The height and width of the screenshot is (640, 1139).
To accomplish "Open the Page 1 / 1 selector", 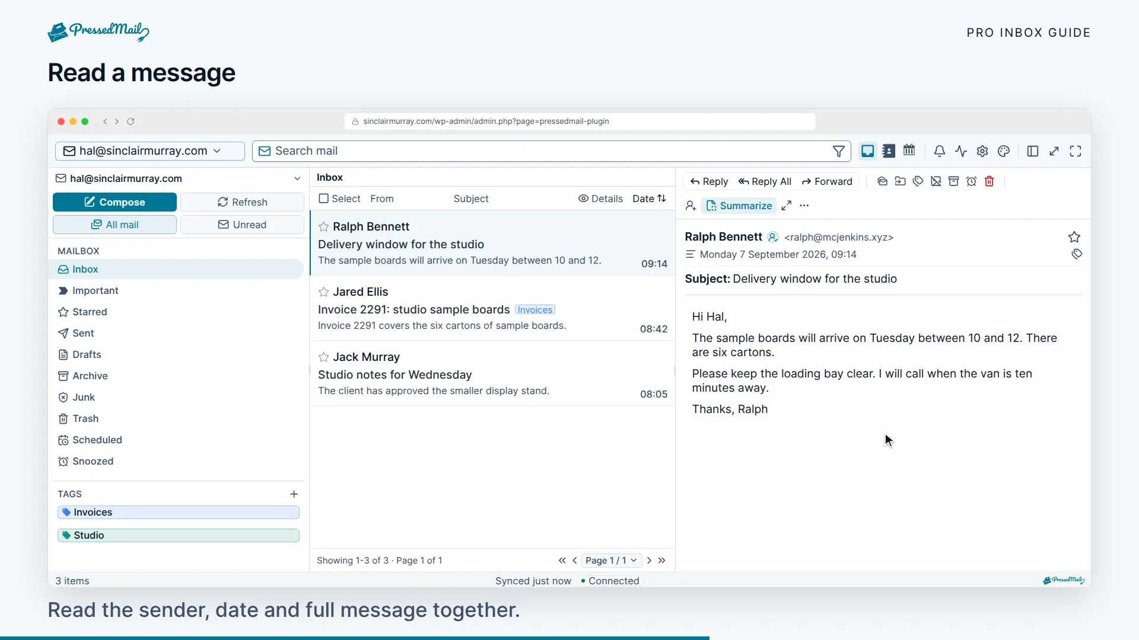I will point(611,561).
